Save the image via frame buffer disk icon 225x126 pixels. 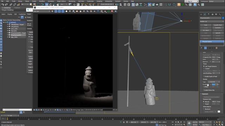(x=73, y=11)
